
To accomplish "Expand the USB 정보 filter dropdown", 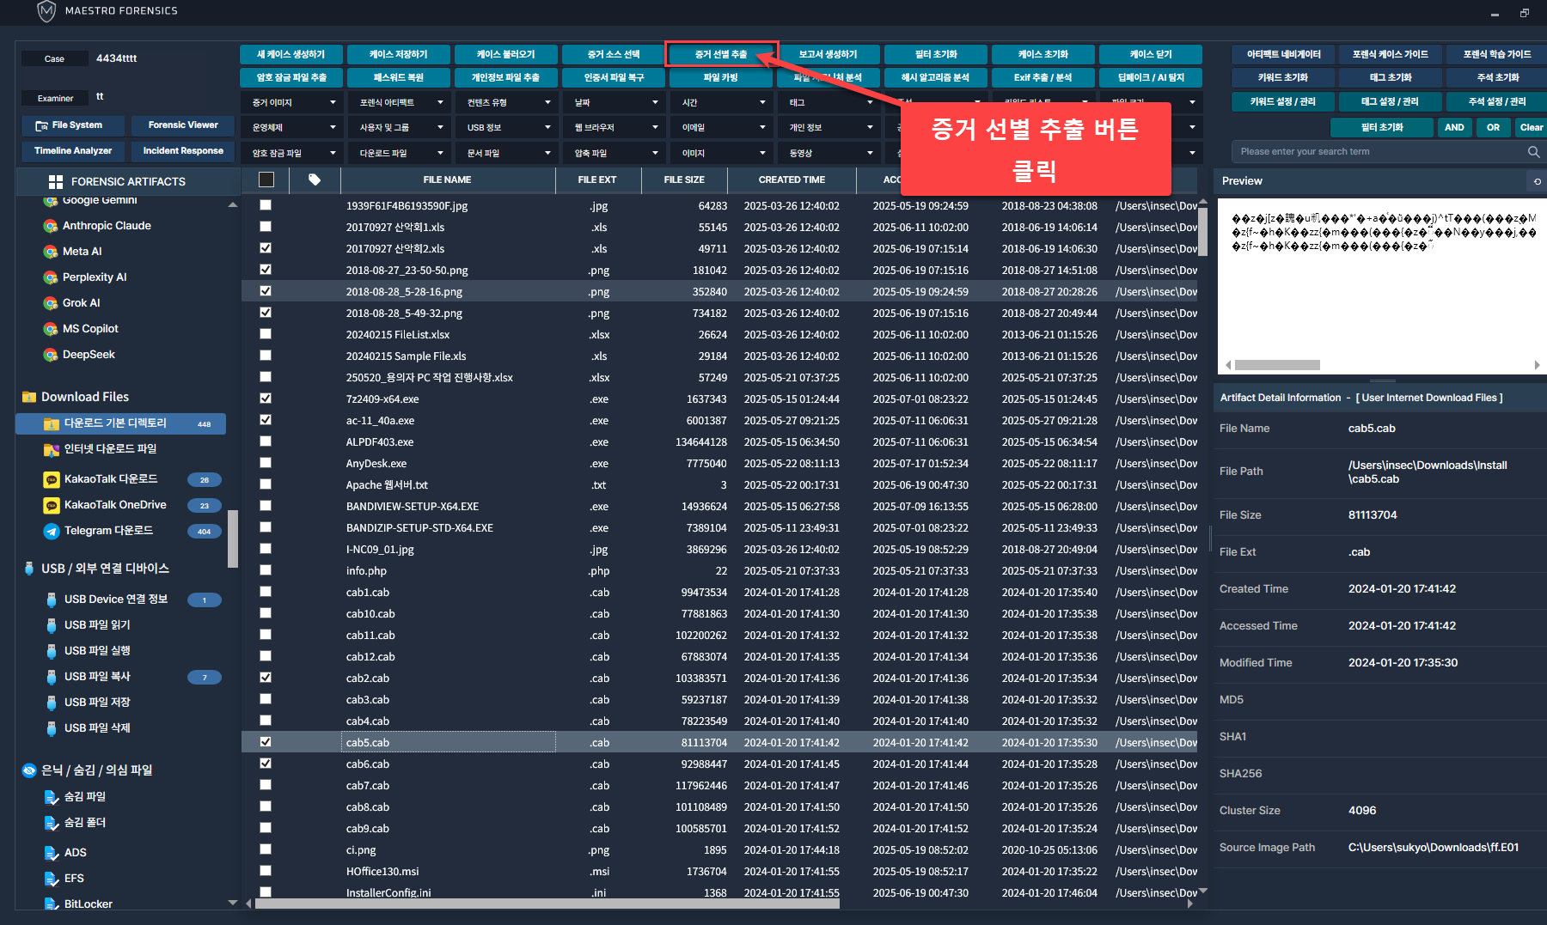I will 507,127.
